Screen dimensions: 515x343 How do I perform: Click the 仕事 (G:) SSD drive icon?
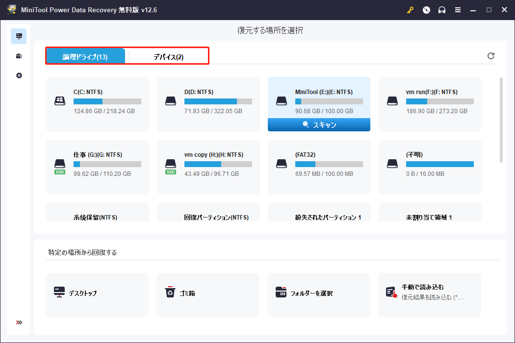pyautogui.click(x=60, y=167)
